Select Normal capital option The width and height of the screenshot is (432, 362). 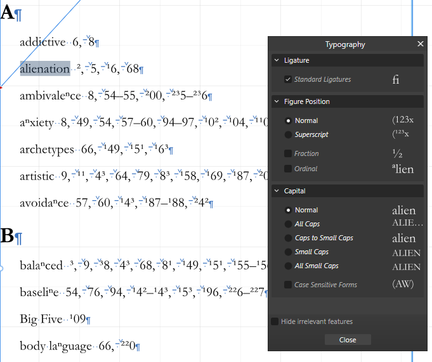(x=288, y=210)
